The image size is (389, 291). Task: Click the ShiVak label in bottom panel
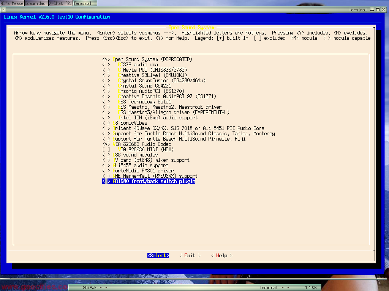click(90, 288)
